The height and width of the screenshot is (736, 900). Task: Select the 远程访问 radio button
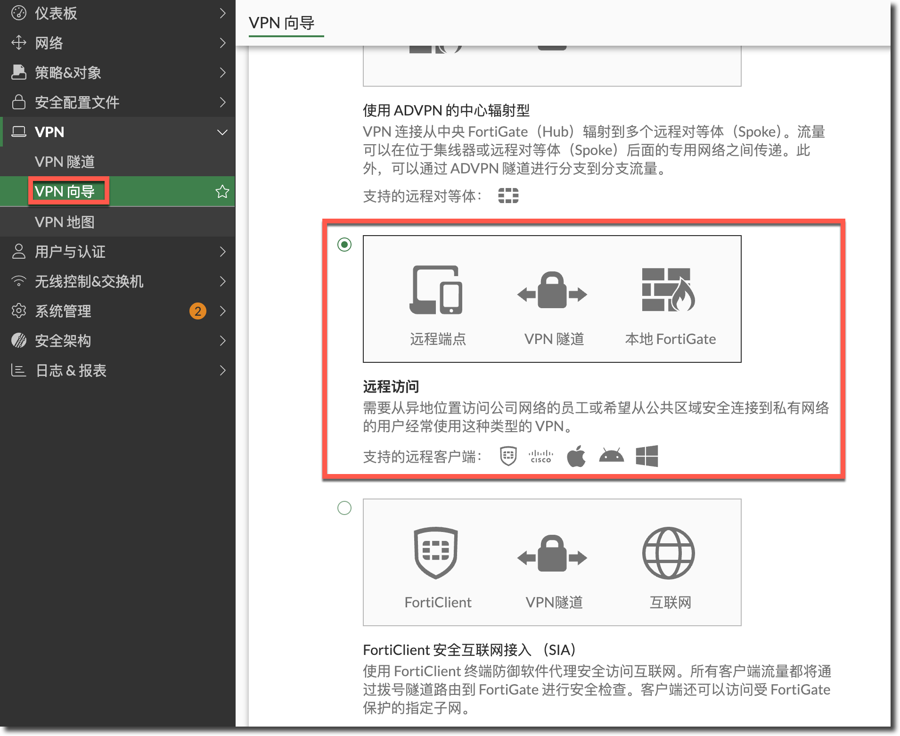click(344, 245)
